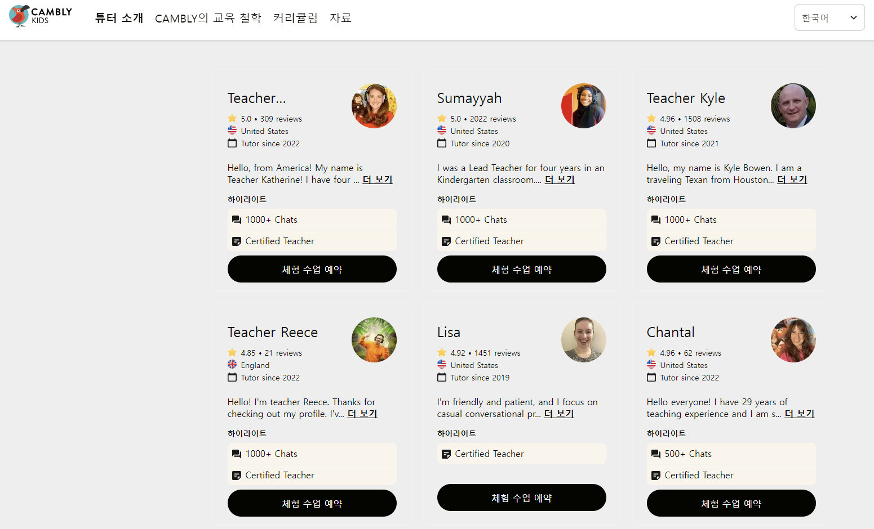Click the calendar icon beside Tutor since 2019
Viewport: 874px width, 529px height.
pyautogui.click(x=442, y=377)
